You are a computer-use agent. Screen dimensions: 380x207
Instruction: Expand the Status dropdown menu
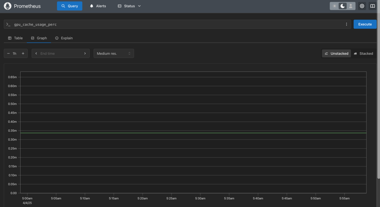pyautogui.click(x=129, y=6)
